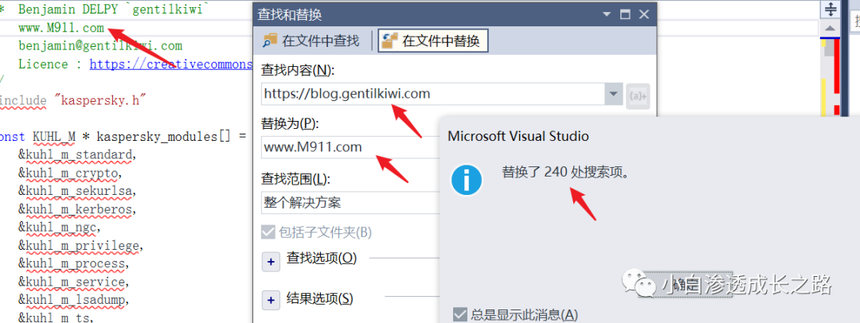Click the editor scrollbar up arrow
The width and height of the screenshot is (860, 323).
pos(831,28)
